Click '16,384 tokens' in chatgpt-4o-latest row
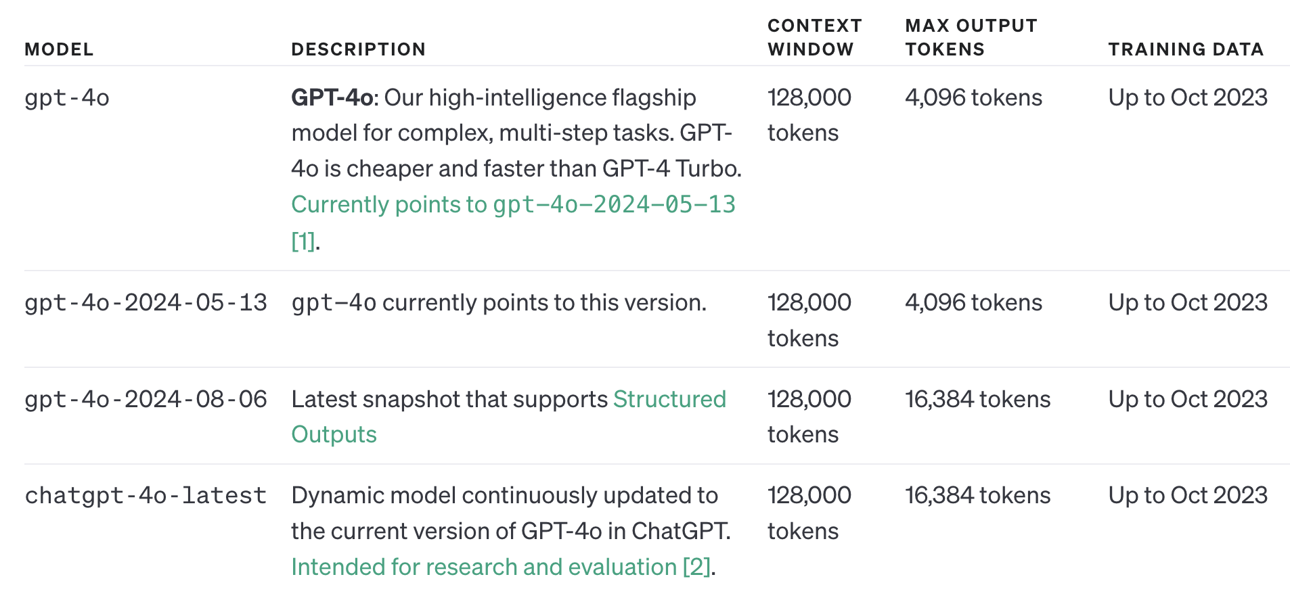 pos(977,496)
